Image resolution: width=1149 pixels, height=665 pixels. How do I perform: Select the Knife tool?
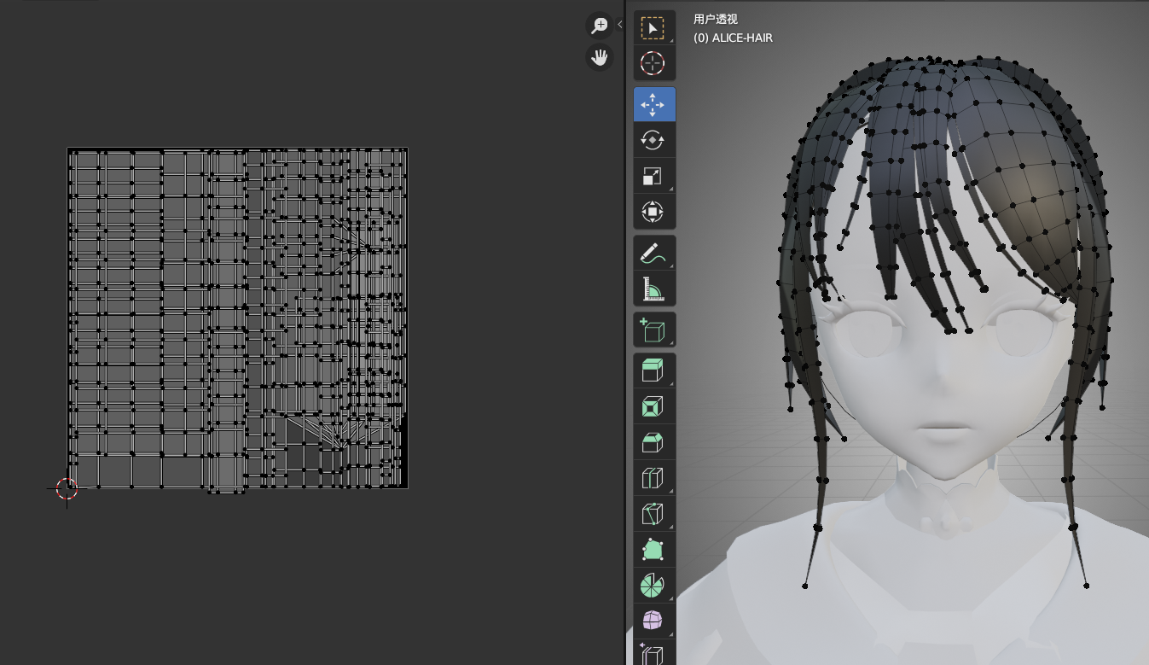[653, 513]
